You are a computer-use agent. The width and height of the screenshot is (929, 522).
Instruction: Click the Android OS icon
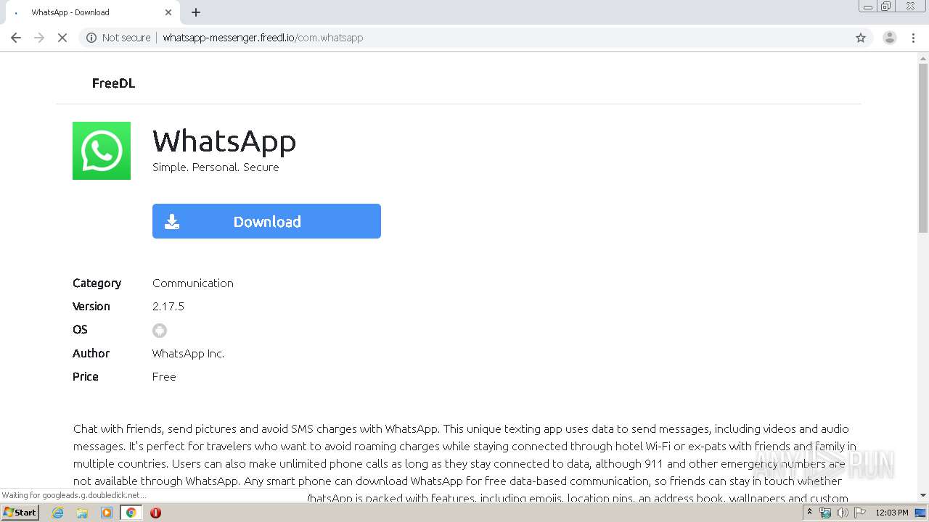pyautogui.click(x=160, y=331)
